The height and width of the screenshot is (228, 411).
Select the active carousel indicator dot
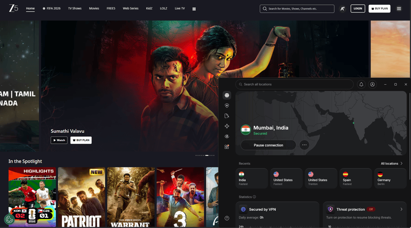[x=207, y=155]
